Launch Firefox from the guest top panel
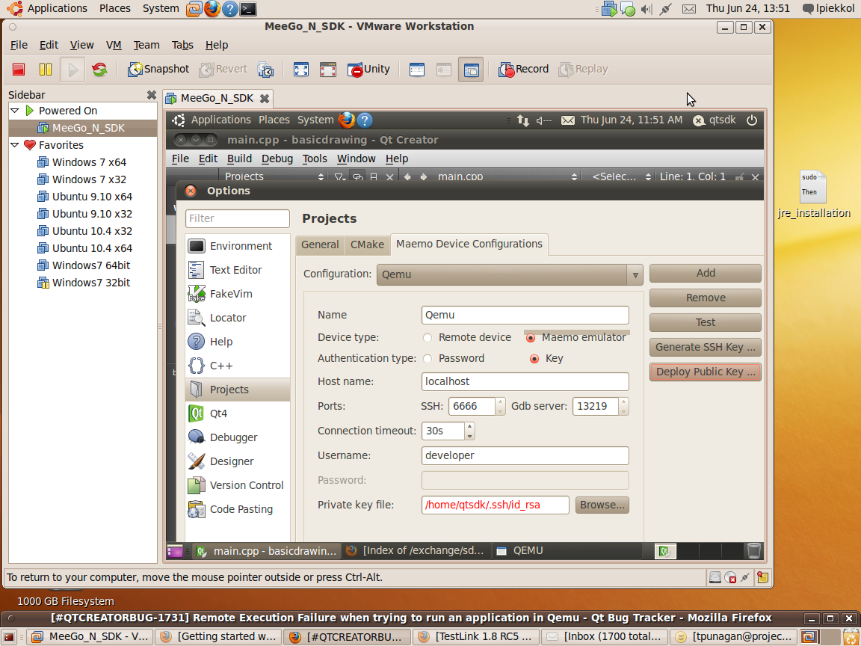 click(x=347, y=120)
